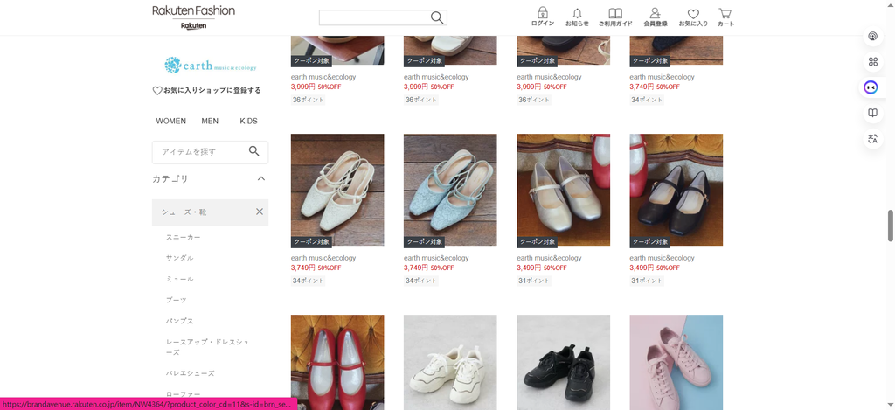Viewport: 895px width, 410px height.
Task: Click the reading mode book icon on right edge
Action: [871, 113]
